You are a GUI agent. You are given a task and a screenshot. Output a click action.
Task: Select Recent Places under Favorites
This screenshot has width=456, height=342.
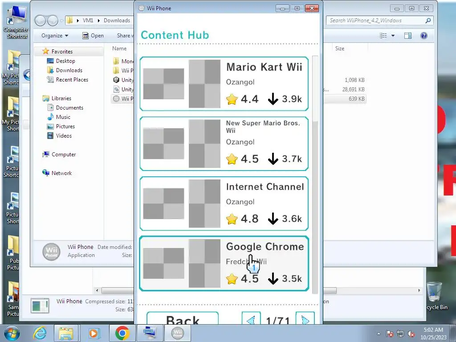click(72, 79)
